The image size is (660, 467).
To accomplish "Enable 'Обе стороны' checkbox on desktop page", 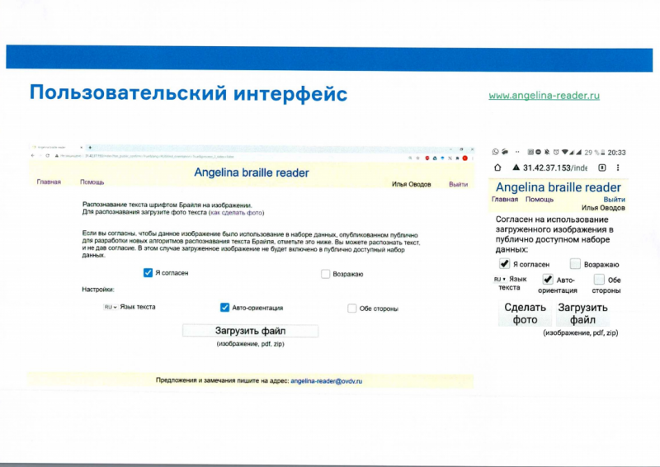I will pyautogui.click(x=352, y=309).
